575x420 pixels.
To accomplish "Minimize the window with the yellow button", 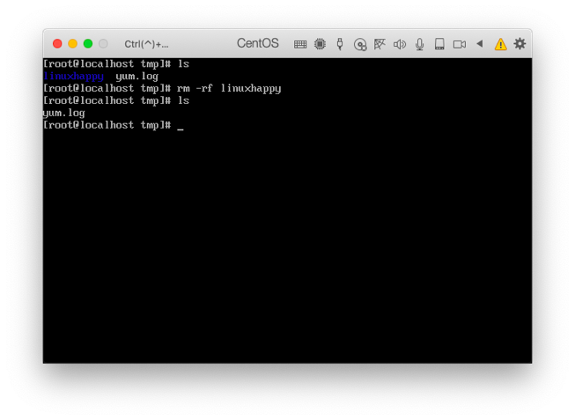I will click(72, 44).
